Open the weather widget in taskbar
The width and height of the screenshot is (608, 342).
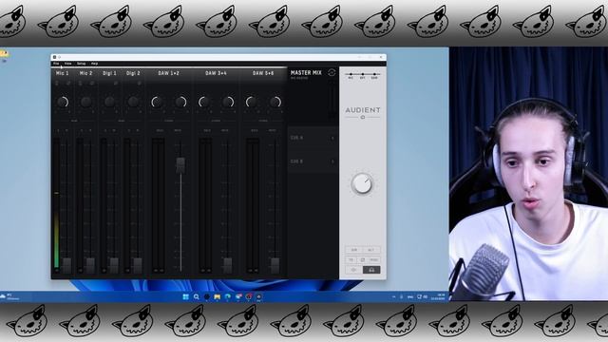pyautogui.click(x=9, y=297)
